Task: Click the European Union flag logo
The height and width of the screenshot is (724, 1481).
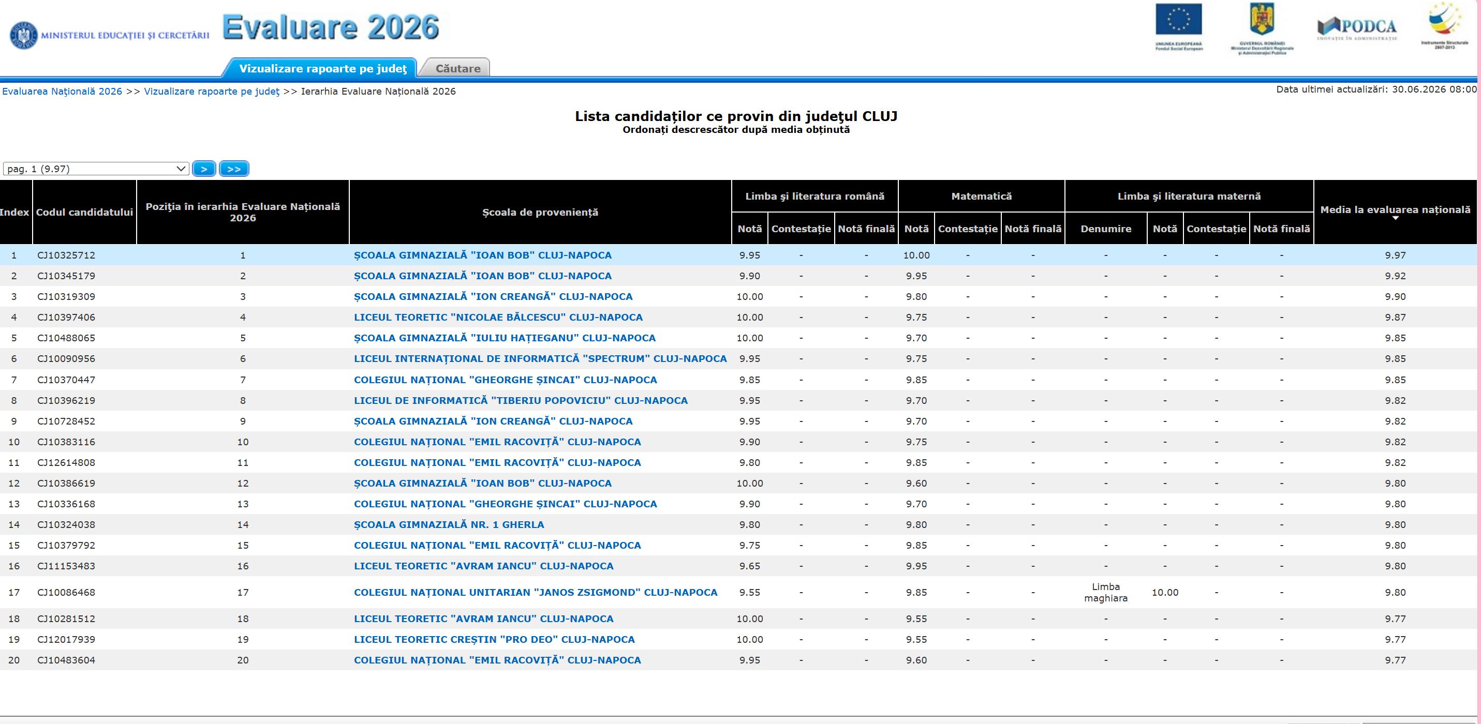Action: tap(1179, 27)
